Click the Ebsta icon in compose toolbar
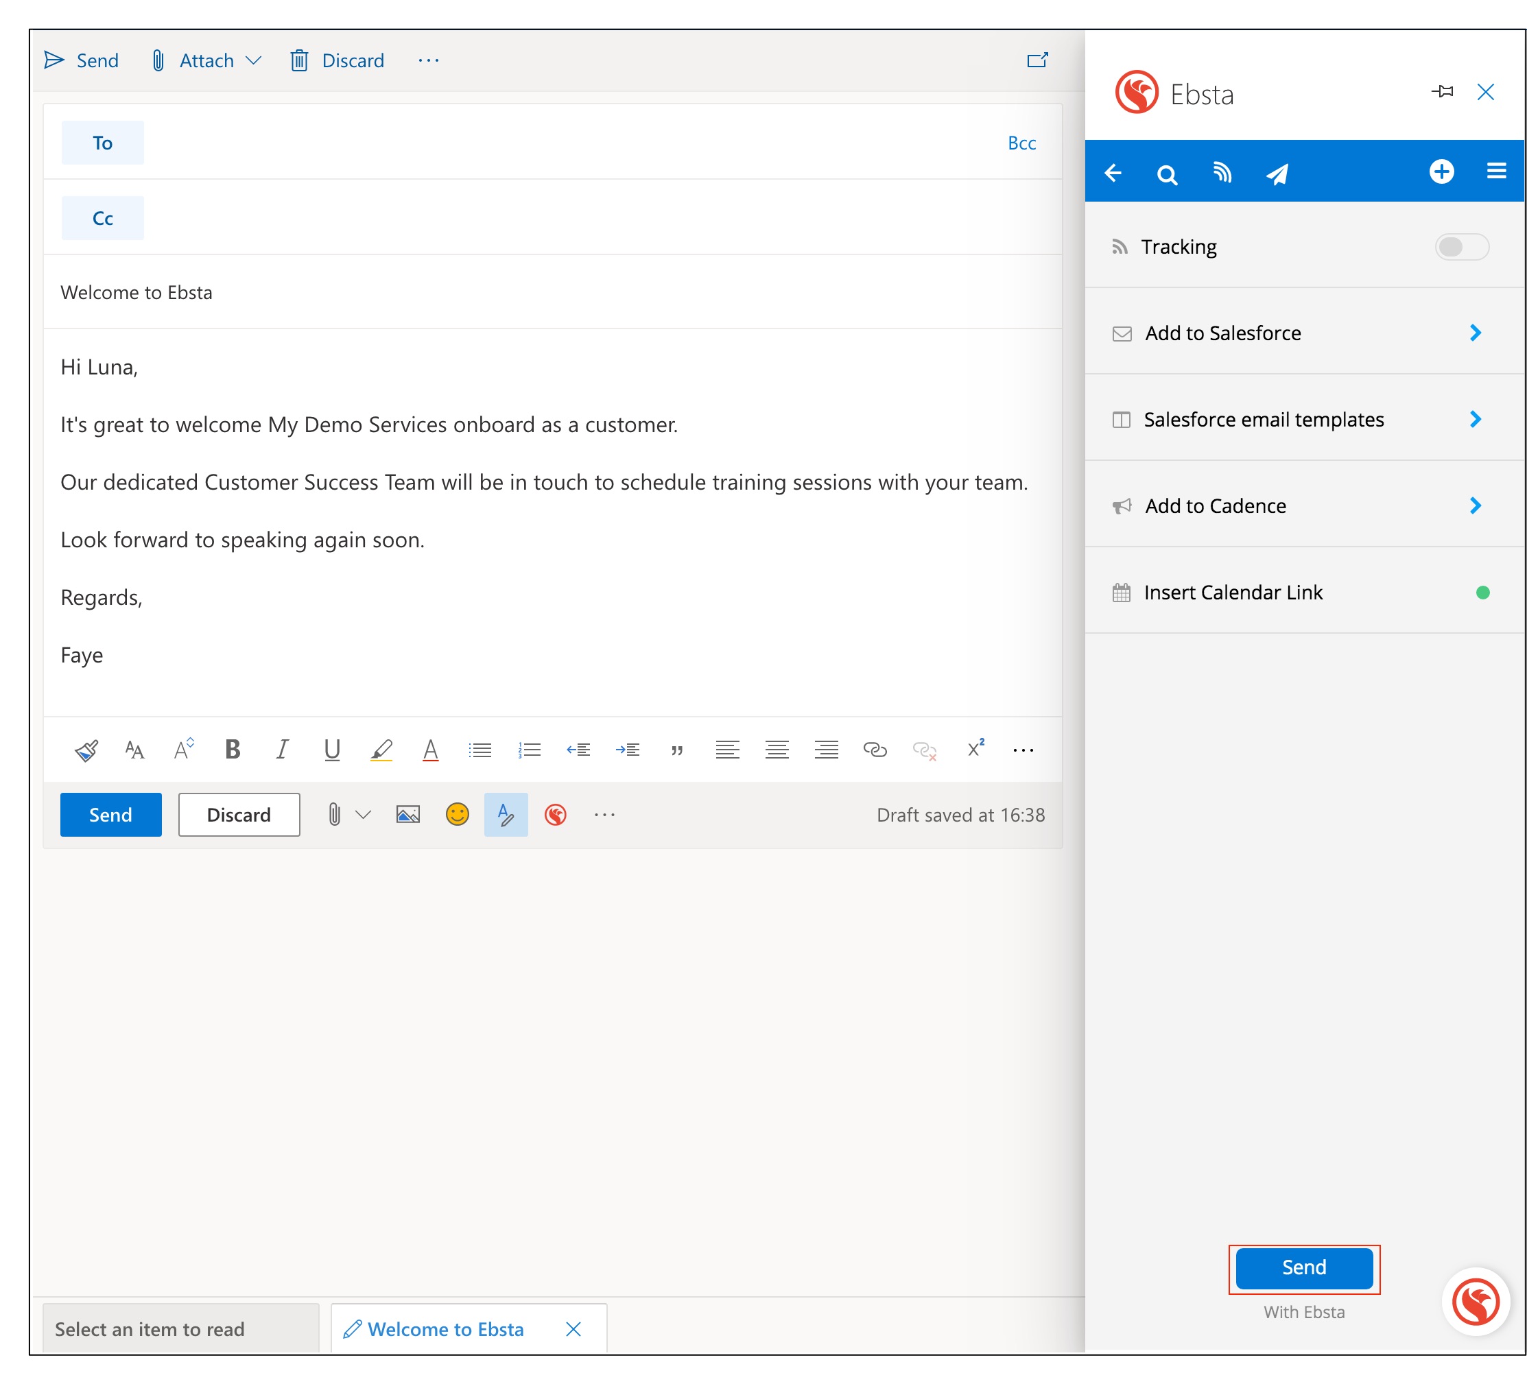Viewport: 1527px width, 1384px height. tap(555, 815)
